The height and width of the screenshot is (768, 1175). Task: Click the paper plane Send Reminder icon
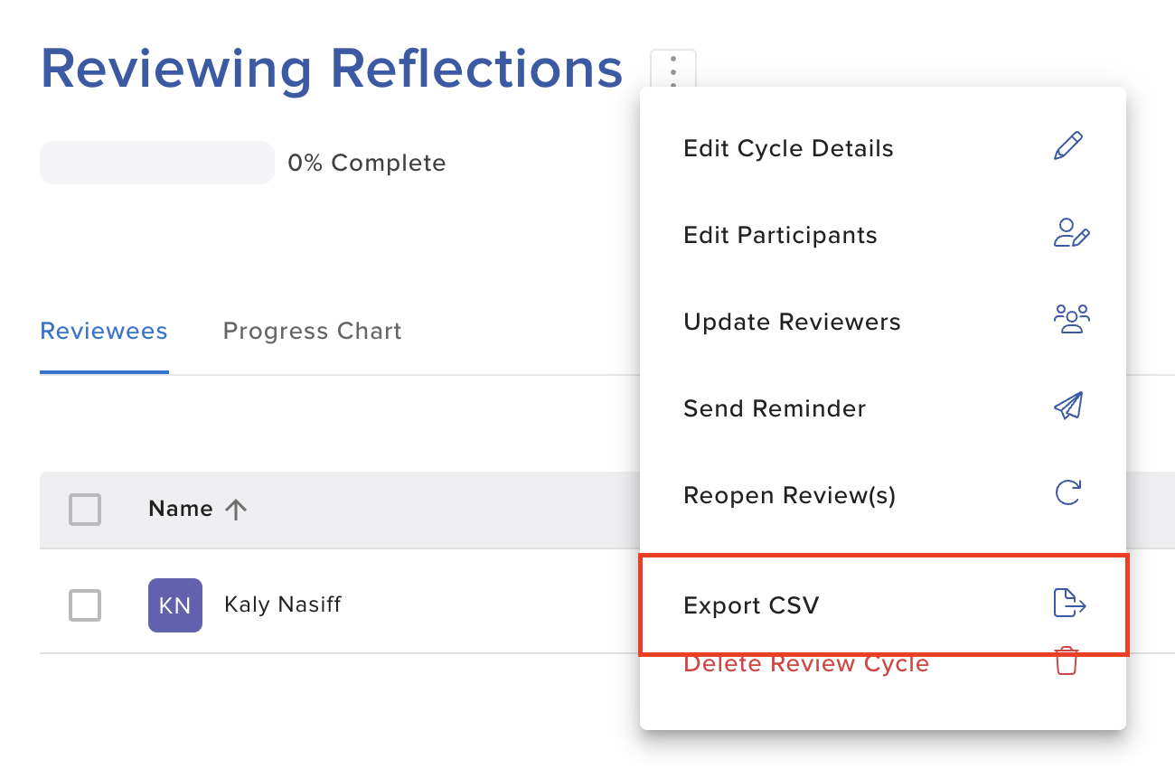click(1068, 407)
